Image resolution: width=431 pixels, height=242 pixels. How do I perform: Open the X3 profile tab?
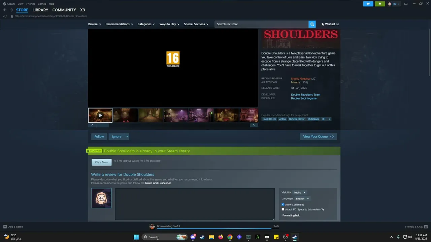point(82,10)
